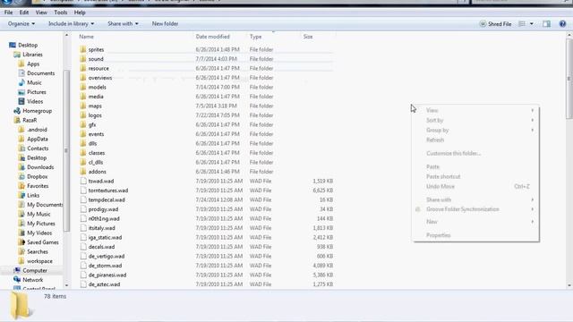Select the n0th1ng.wad file name

[104, 218]
